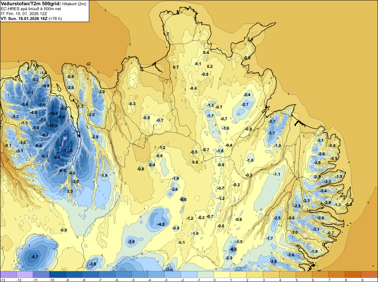Click the -5.0 temperature label
378x282 pixels.
pyautogui.click(x=183, y=199)
